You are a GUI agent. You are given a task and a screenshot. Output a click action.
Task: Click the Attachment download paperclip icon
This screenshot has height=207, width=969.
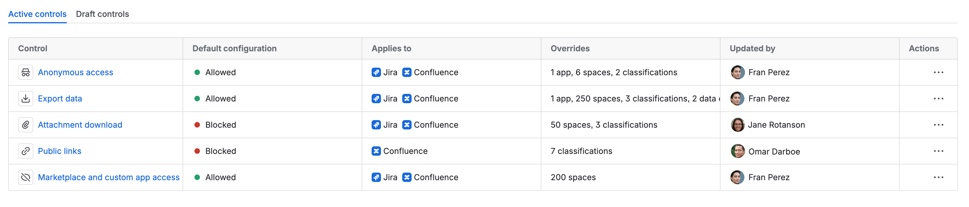[x=26, y=125]
